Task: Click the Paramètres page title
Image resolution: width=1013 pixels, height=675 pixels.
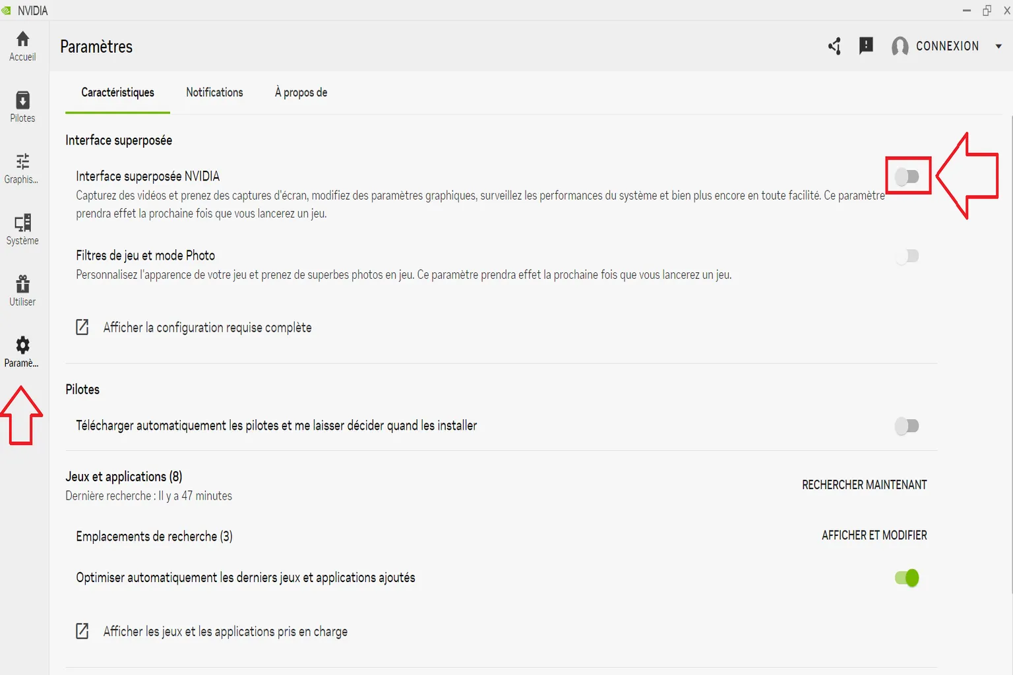Action: pos(96,47)
